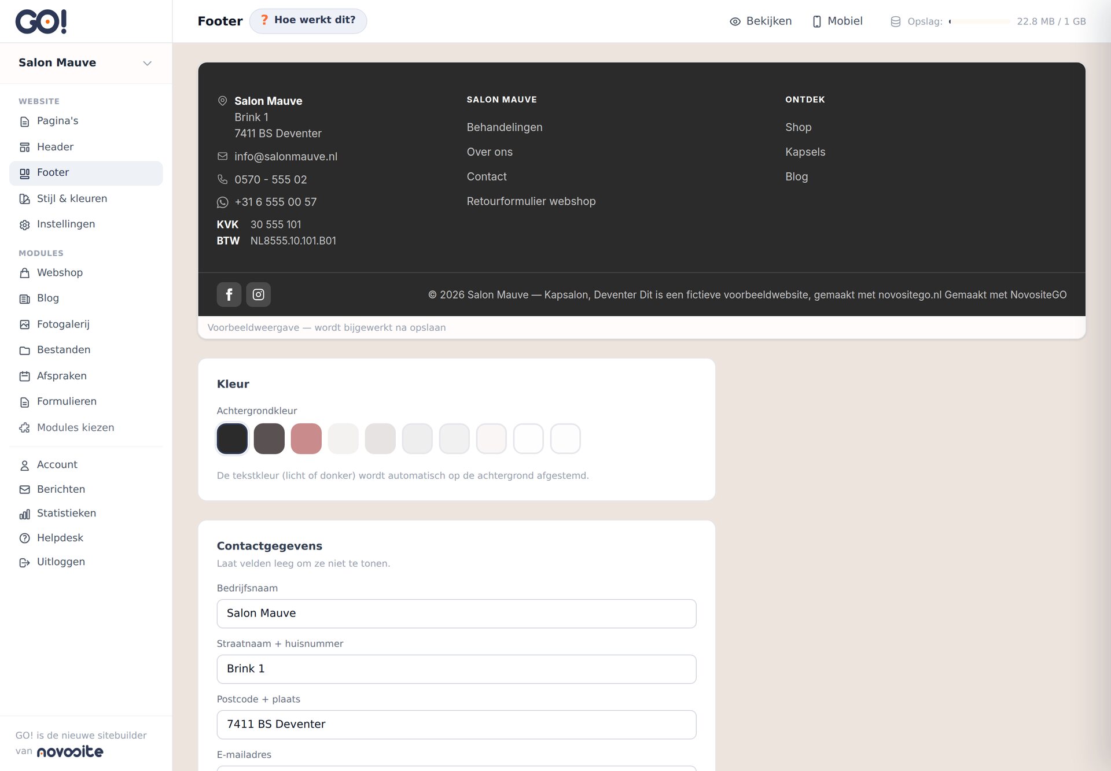Click the location pin icon beside Salon Mauve
Screen dimensions: 1111x771
[x=222, y=101]
